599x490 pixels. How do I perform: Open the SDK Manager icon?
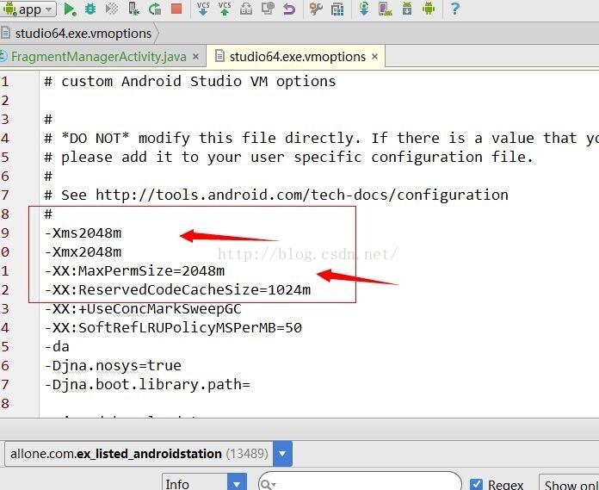pyautogui.click(x=407, y=9)
